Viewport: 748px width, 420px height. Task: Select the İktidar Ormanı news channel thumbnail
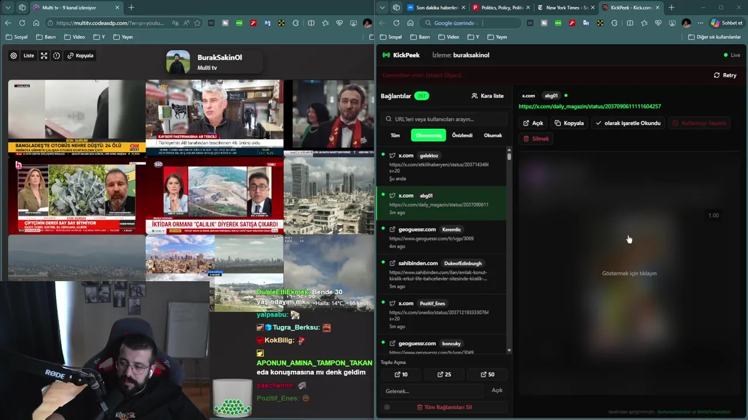coord(214,196)
